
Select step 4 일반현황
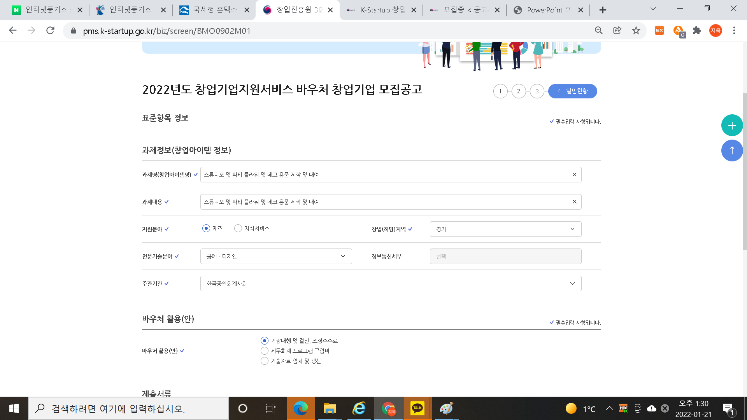tap(572, 91)
